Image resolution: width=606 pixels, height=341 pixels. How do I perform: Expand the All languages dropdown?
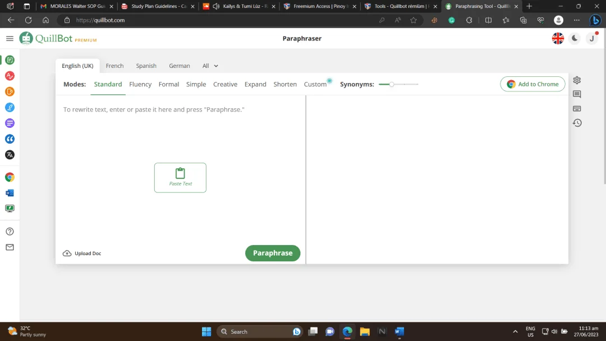(x=210, y=66)
